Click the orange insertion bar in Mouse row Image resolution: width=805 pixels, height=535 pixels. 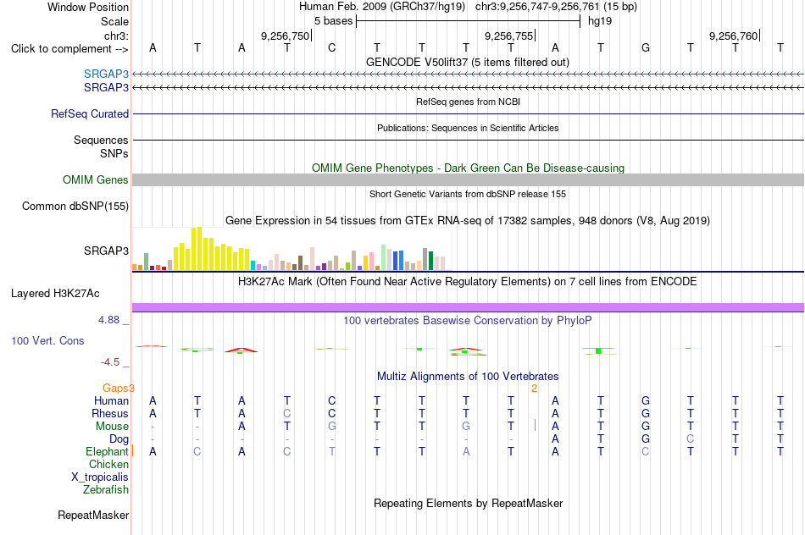(535, 425)
